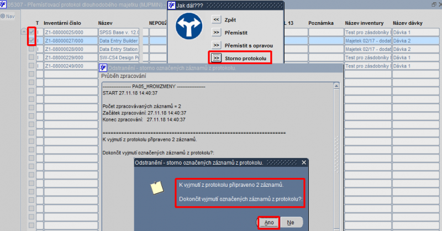
Task: Close the Odstranění confirmation dialog with X
Action: click(304, 162)
